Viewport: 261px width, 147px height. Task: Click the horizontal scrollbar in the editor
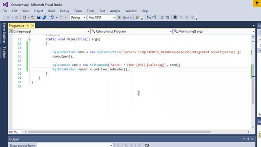click(x=119, y=132)
